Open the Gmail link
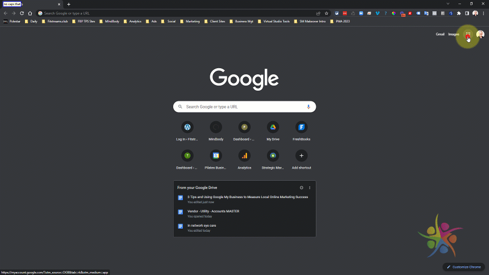489x275 pixels. (440, 34)
